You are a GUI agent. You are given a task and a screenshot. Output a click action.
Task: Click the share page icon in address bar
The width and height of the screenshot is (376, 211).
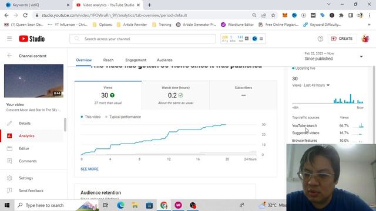coord(264,15)
